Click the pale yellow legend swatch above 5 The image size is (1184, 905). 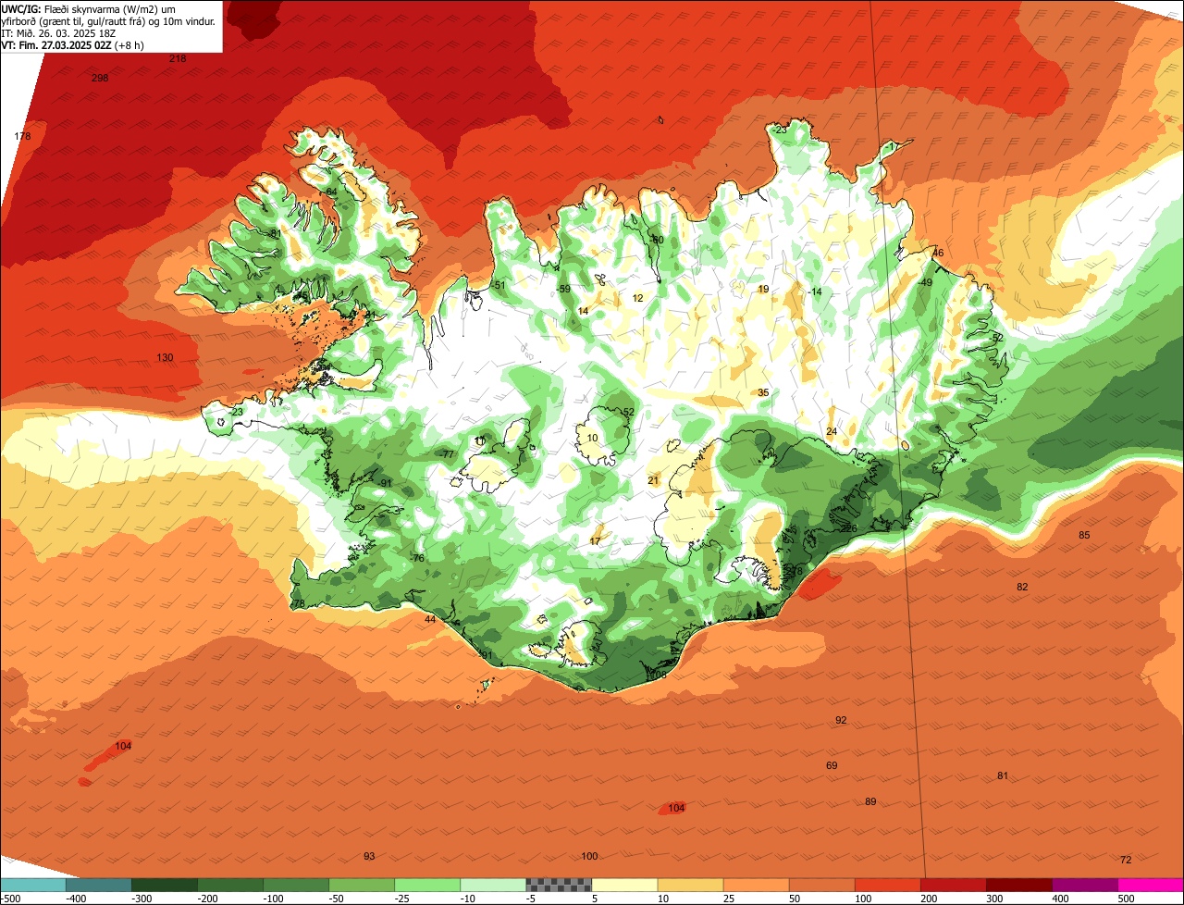(624, 885)
